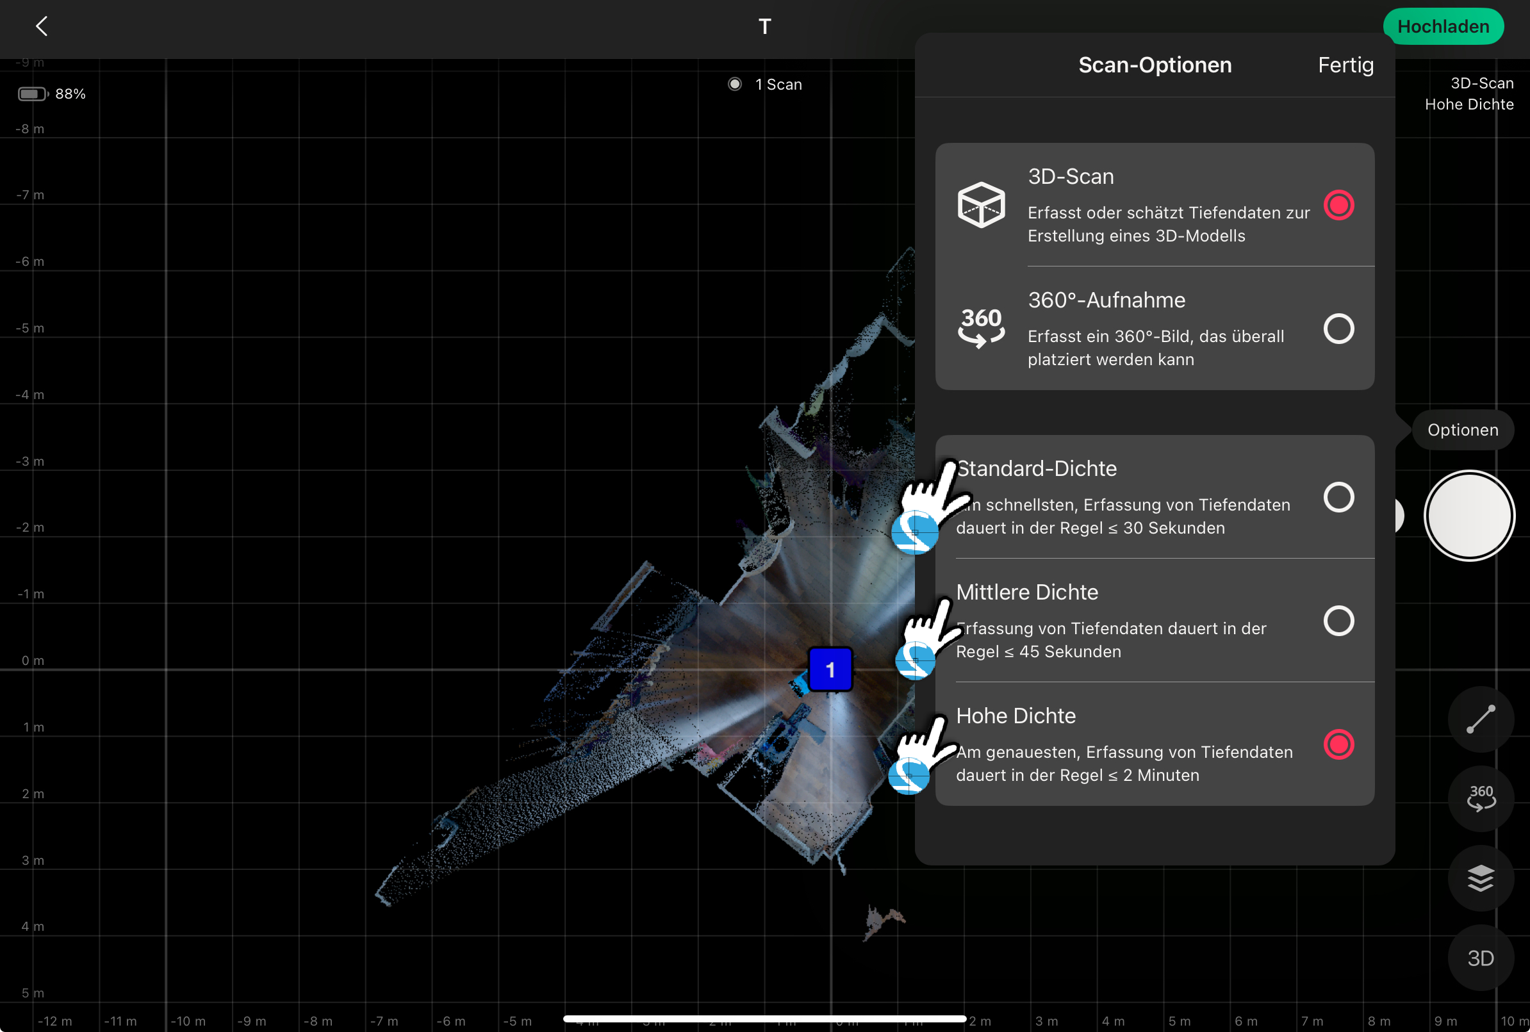Tap the 3D-Scan Hohe Dichte status label
The height and width of the screenshot is (1032, 1530).
coord(1468,94)
